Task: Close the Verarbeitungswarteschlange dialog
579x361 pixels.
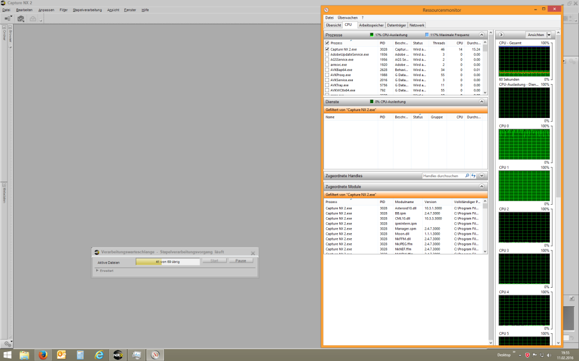Action: [253, 253]
